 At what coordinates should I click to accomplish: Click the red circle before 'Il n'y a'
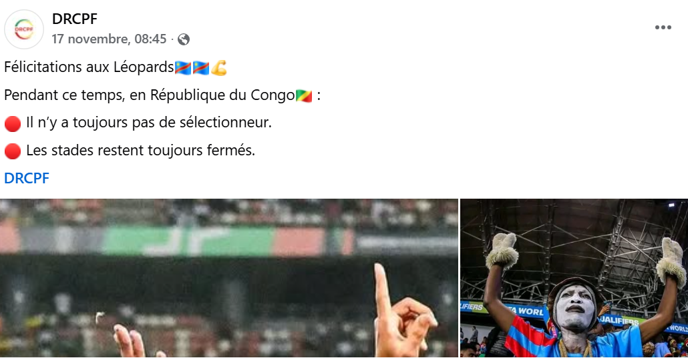click(x=13, y=123)
